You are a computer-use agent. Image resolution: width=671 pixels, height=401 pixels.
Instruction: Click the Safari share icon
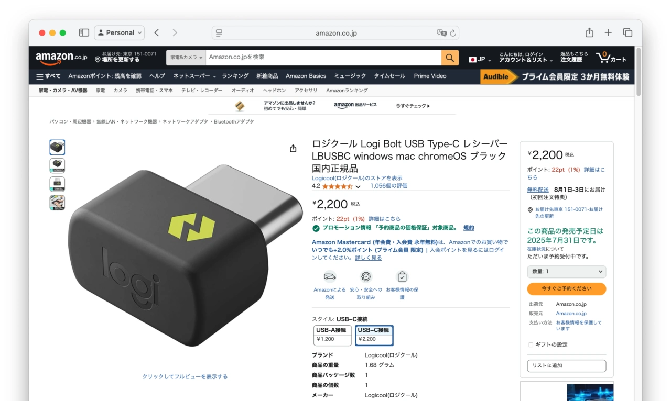click(x=589, y=32)
